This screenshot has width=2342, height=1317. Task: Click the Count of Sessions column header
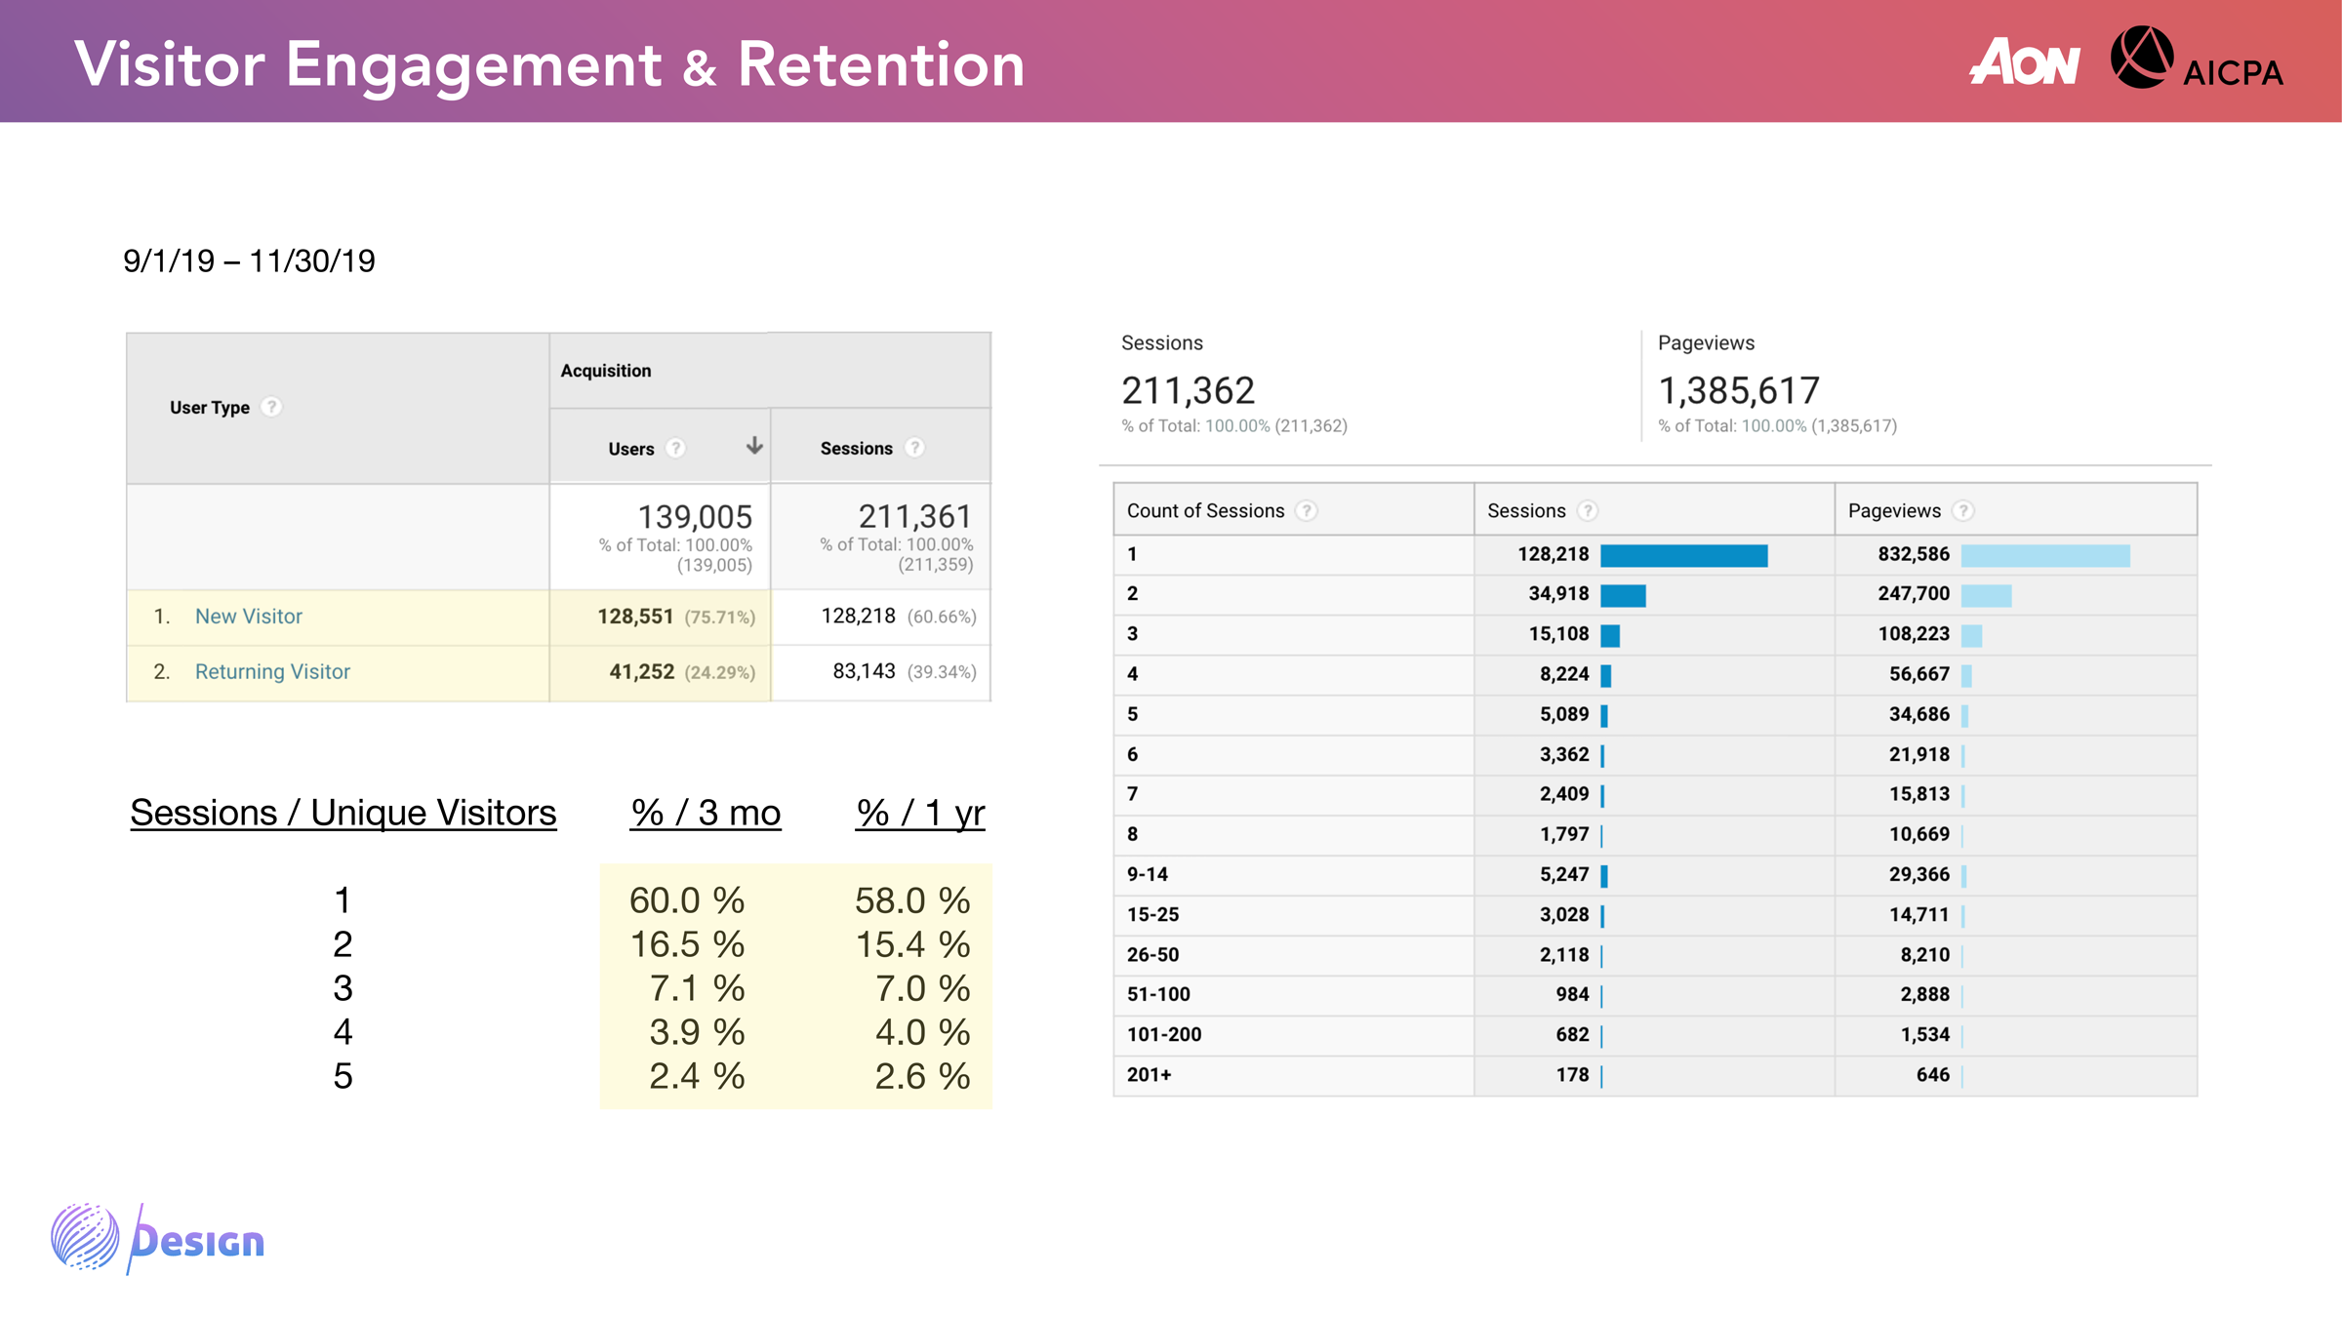(x=1205, y=511)
